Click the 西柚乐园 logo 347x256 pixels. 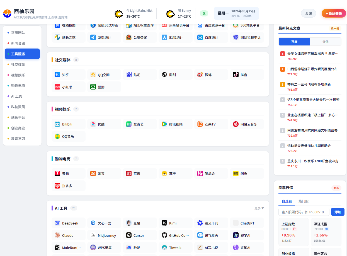tap(7, 13)
